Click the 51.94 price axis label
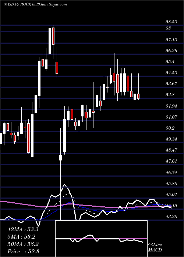 coord(171,106)
